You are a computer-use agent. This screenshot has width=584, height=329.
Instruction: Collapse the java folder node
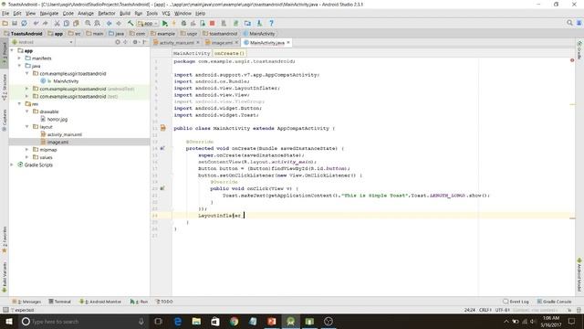point(19,66)
